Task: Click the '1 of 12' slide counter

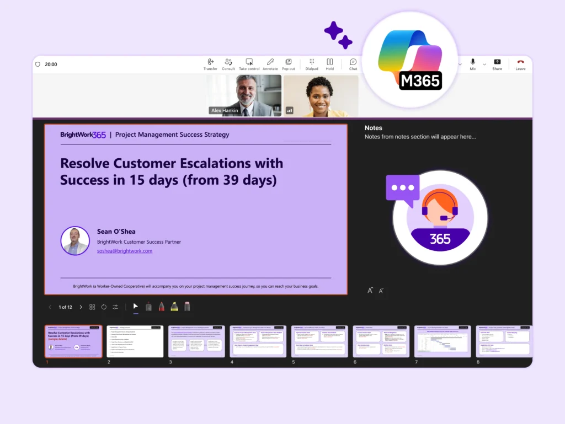Action: pyautogui.click(x=65, y=307)
